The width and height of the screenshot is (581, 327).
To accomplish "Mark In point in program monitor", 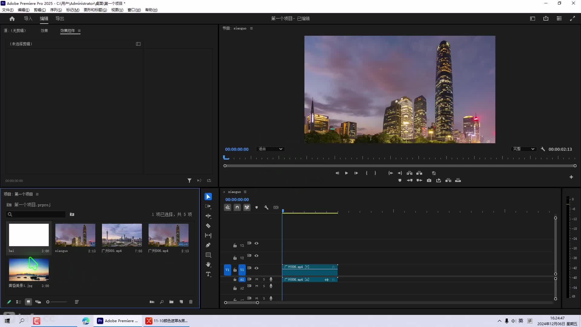I will pos(366,173).
